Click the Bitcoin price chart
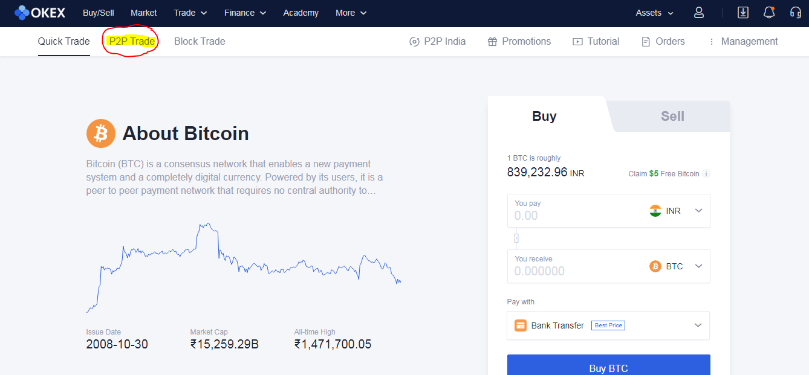 pos(244,268)
